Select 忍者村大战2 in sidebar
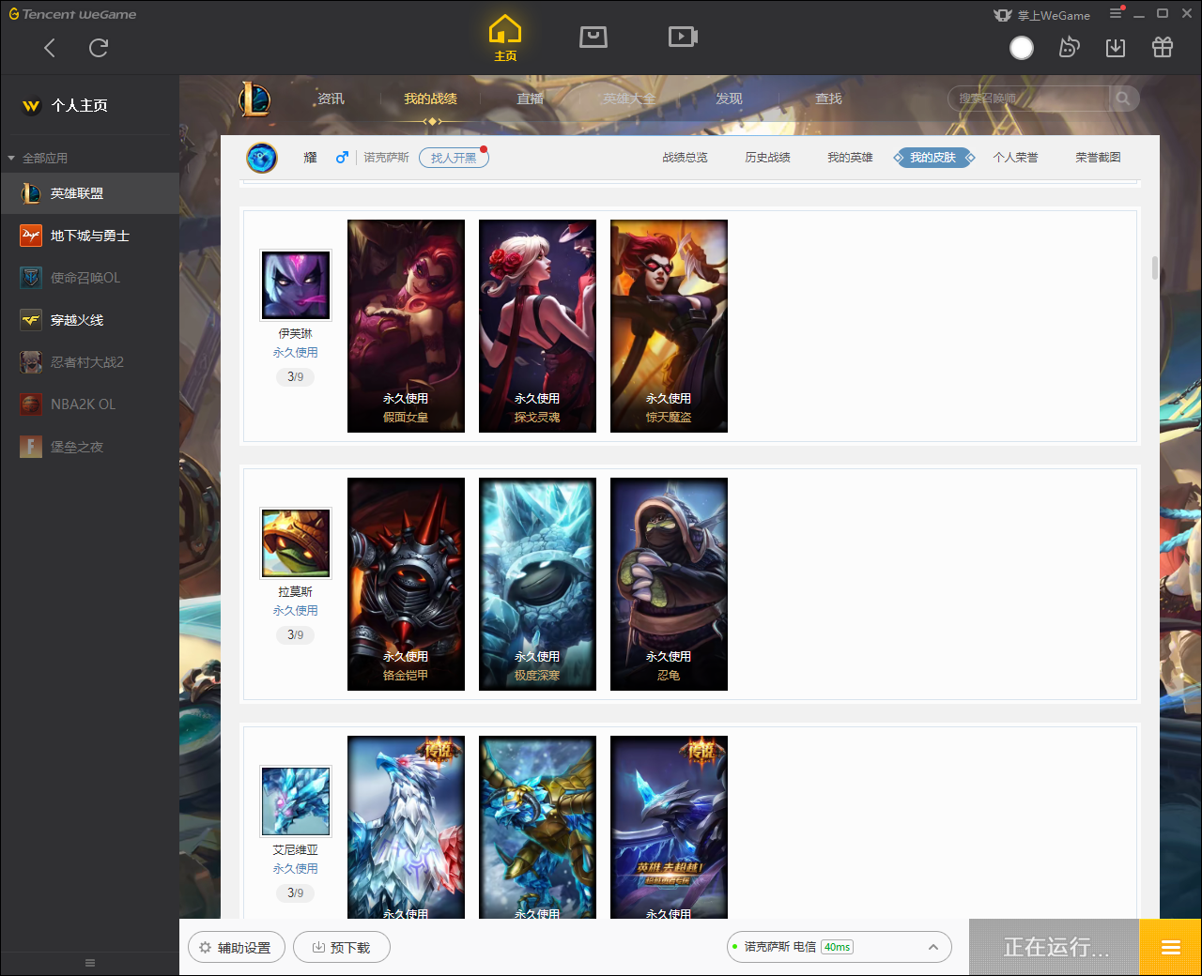The image size is (1202, 976). coord(89,362)
